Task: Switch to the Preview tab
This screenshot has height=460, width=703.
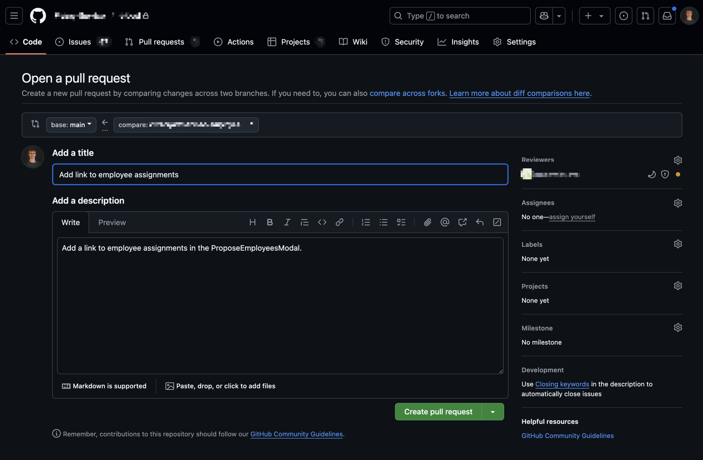Action: (112, 222)
